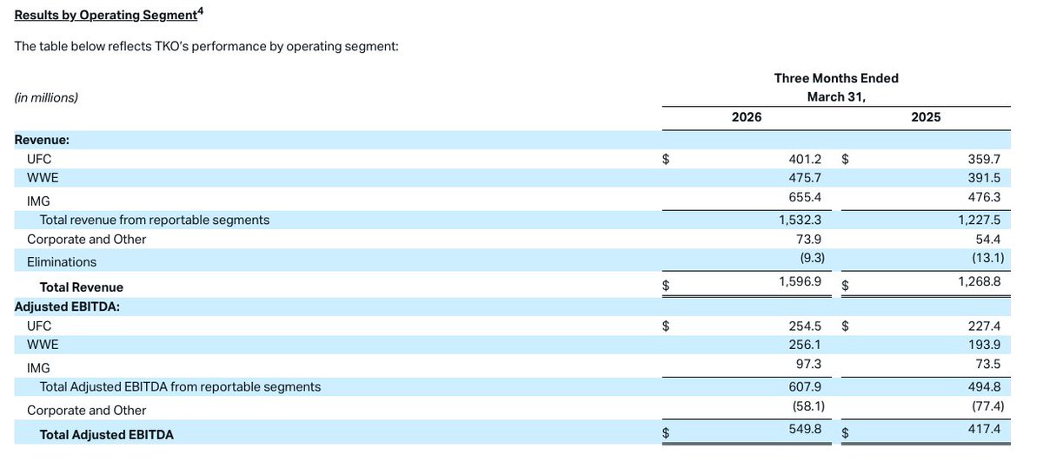Select the "Total Revenue" row label
1043x461 pixels.
(82, 286)
